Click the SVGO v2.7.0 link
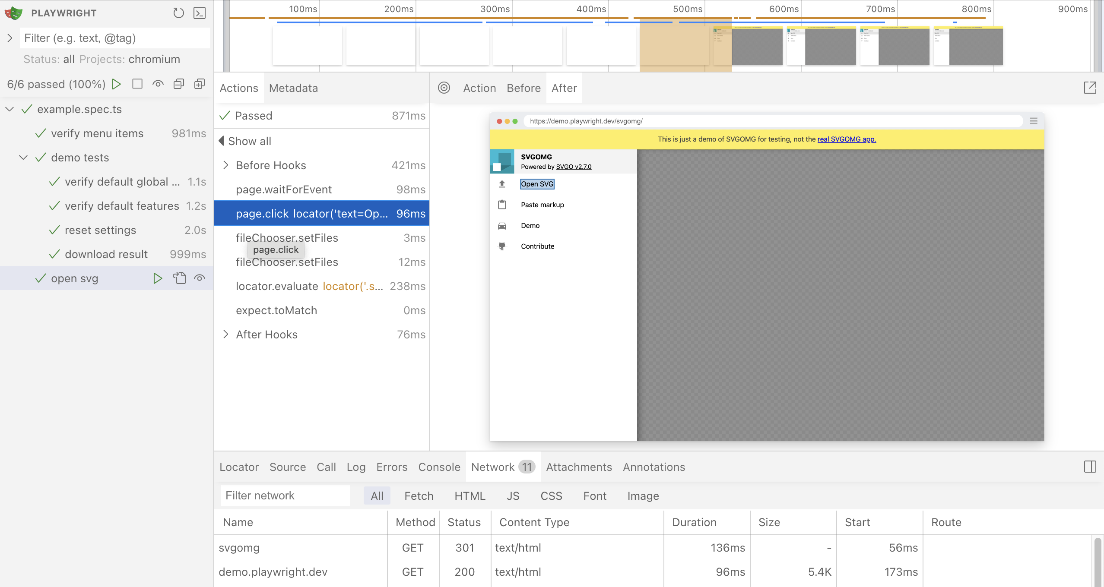1104x587 pixels. pyautogui.click(x=574, y=167)
